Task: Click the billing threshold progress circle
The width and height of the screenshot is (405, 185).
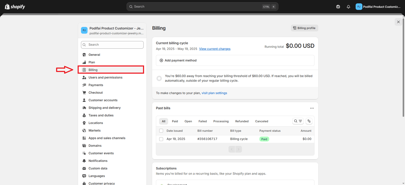Action: pos(159,78)
